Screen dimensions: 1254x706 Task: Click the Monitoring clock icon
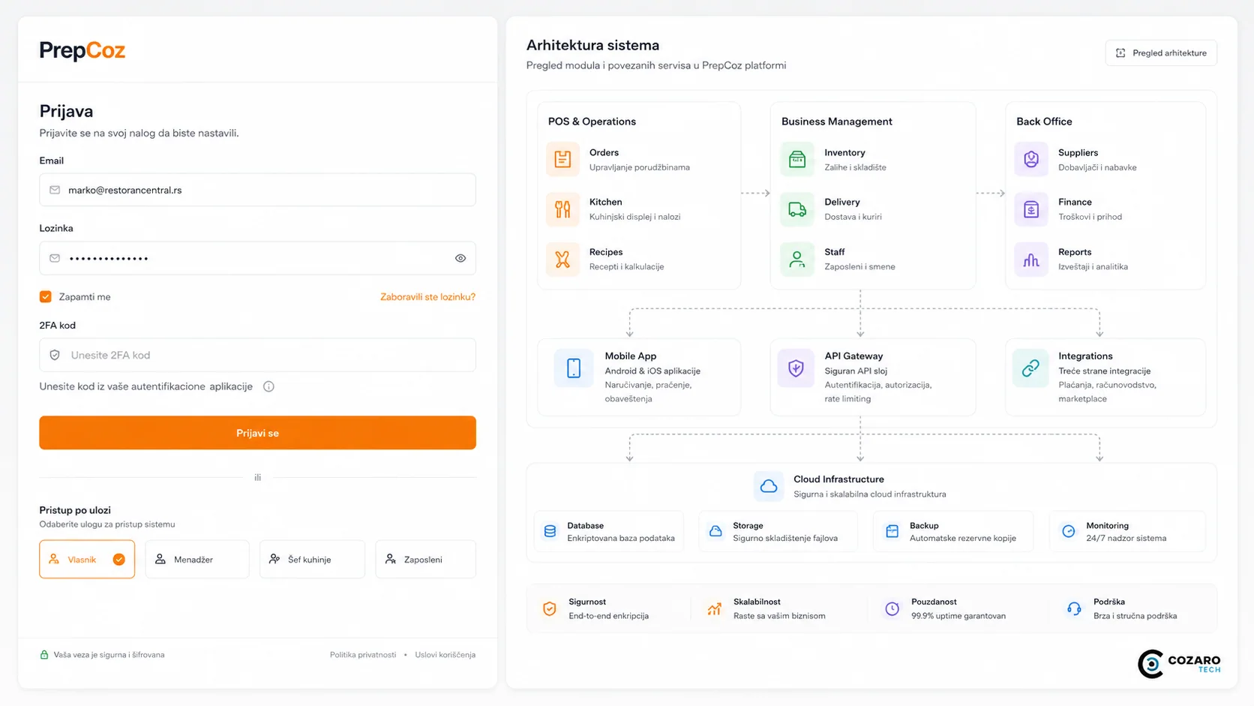pyautogui.click(x=1068, y=531)
